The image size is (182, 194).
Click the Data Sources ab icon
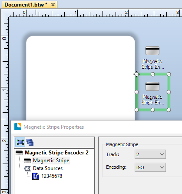(x=27, y=168)
